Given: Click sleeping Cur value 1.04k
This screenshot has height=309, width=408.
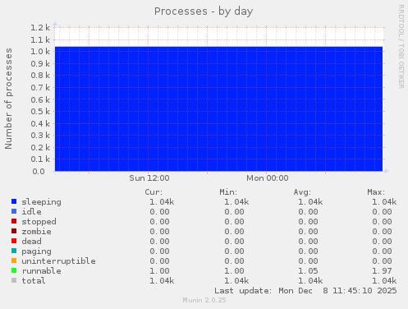Looking at the screenshot, I should coord(162,202).
